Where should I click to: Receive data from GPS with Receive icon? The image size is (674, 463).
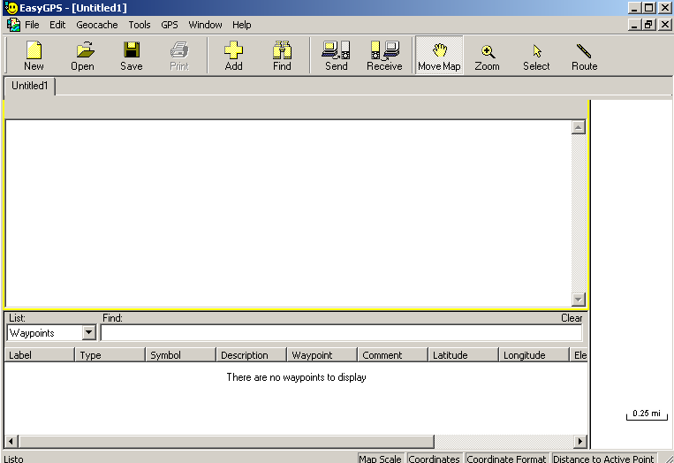pos(385,56)
